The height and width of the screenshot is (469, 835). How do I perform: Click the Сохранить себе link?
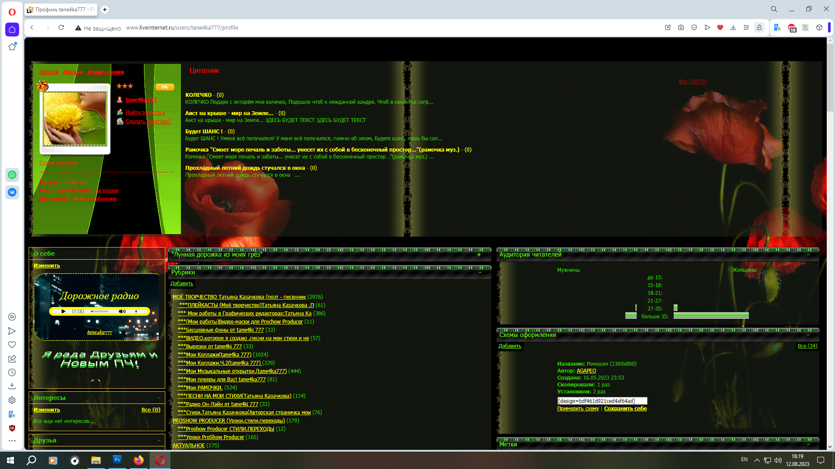(x=625, y=409)
